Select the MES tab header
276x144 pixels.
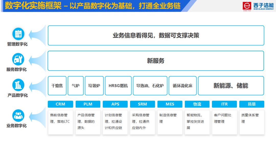(170, 104)
